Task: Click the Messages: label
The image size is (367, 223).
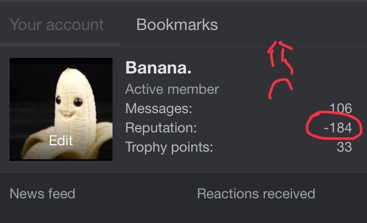Action: point(159,108)
